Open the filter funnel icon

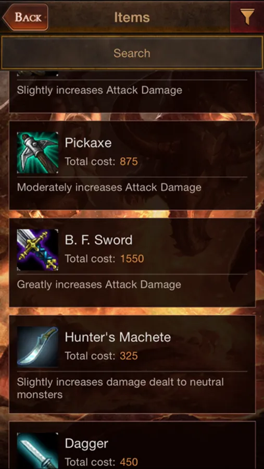[x=247, y=17]
